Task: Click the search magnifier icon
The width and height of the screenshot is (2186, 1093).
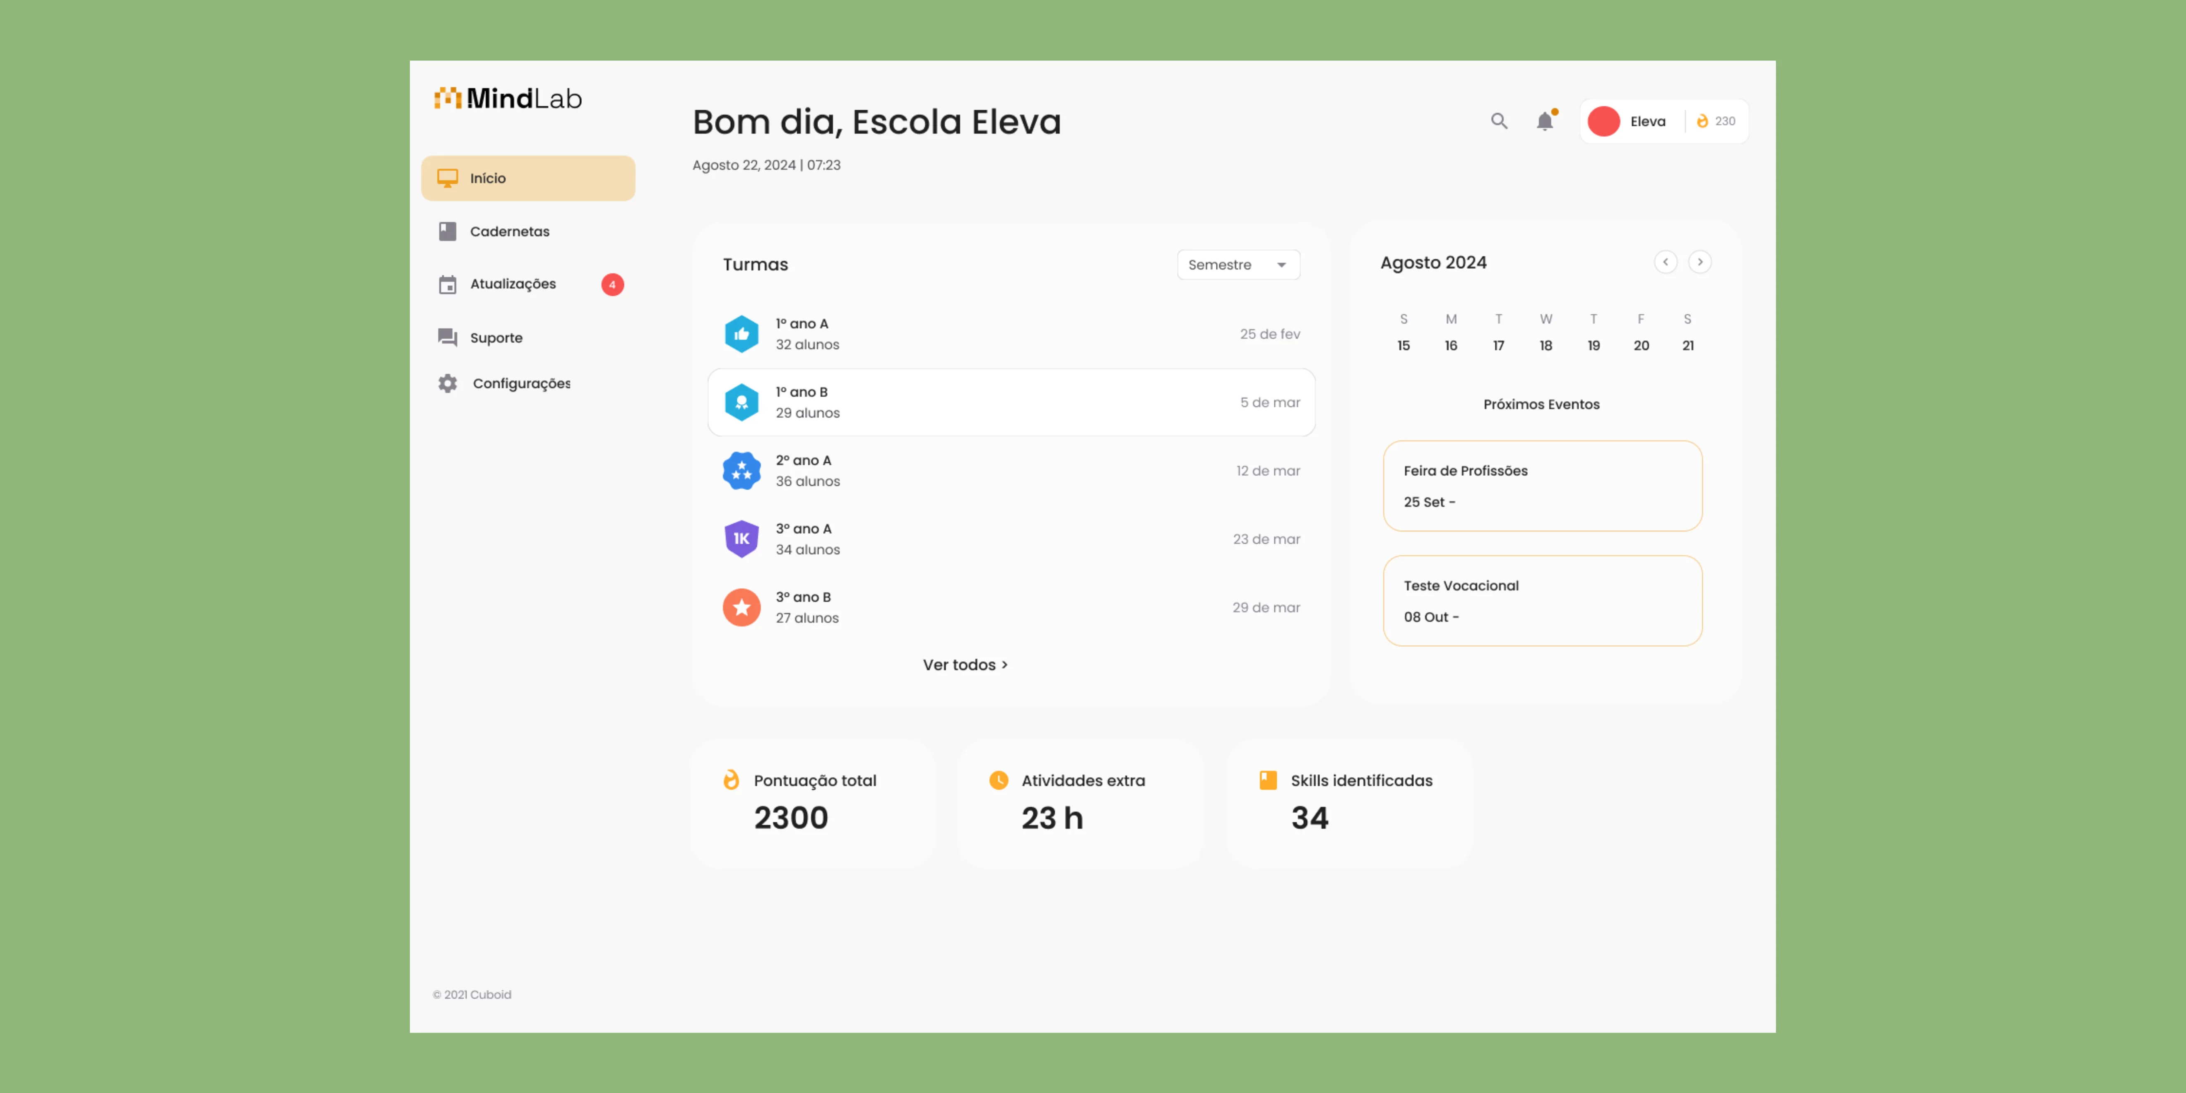Action: click(1499, 121)
